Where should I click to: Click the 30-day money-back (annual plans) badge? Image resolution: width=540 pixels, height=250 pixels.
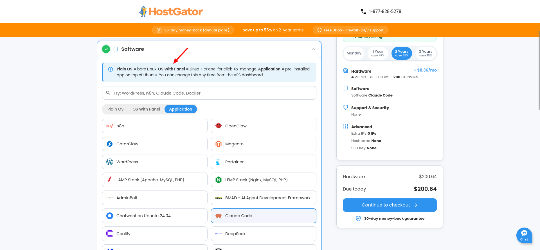pos(193,30)
